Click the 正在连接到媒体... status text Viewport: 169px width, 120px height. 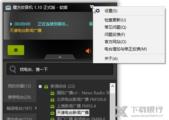[x=53, y=24]
